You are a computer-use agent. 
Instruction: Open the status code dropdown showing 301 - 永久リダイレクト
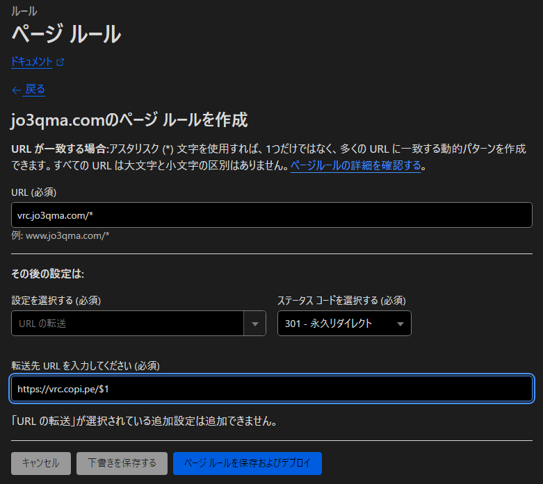[344, 323]
